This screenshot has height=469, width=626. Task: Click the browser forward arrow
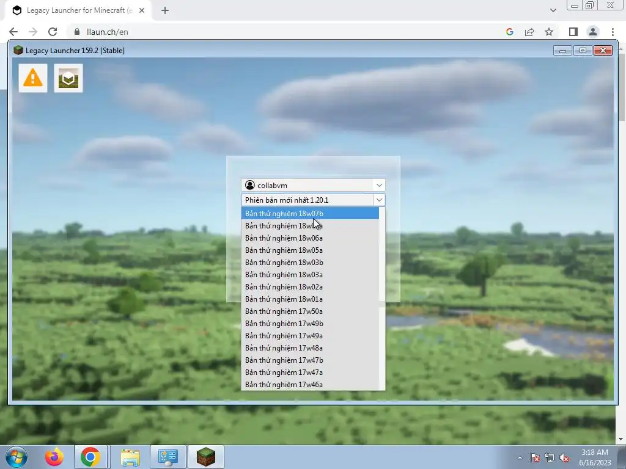click(33, 32)
